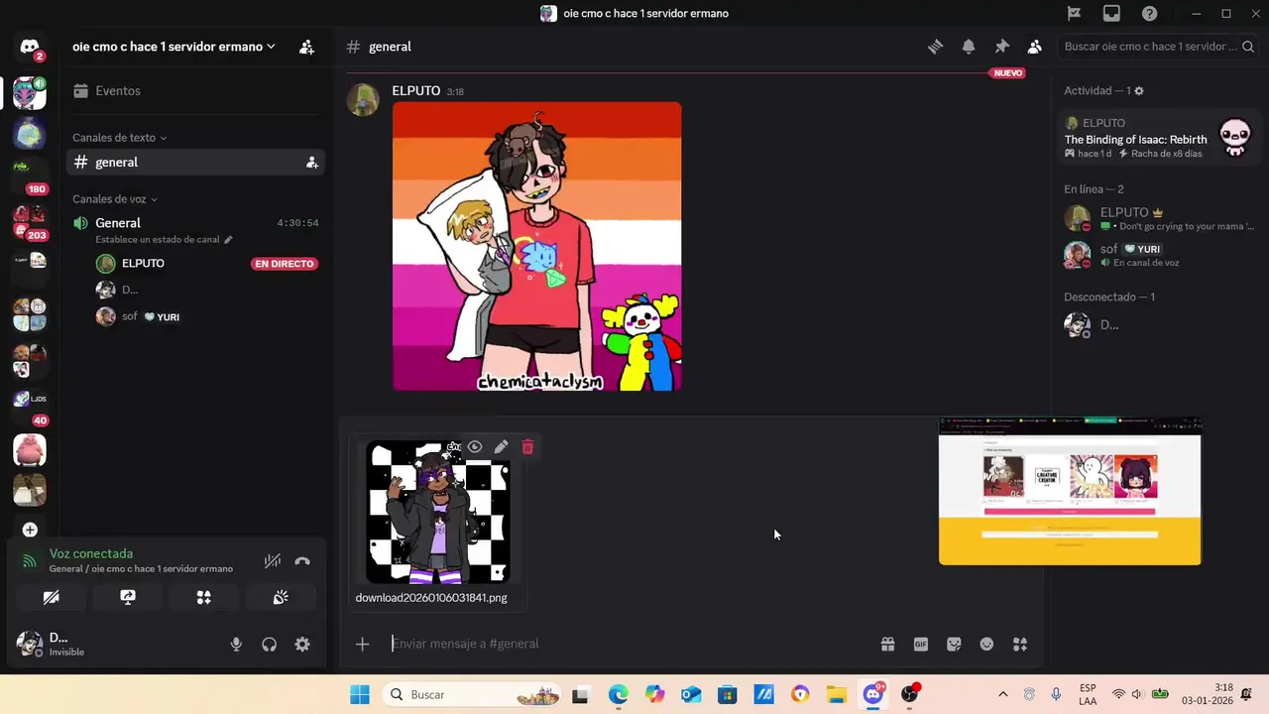The height and width of the screenshot is (714, 1269).
Task: Toggle the camera button
Action: pyautogui.click(x=52, y=597)
